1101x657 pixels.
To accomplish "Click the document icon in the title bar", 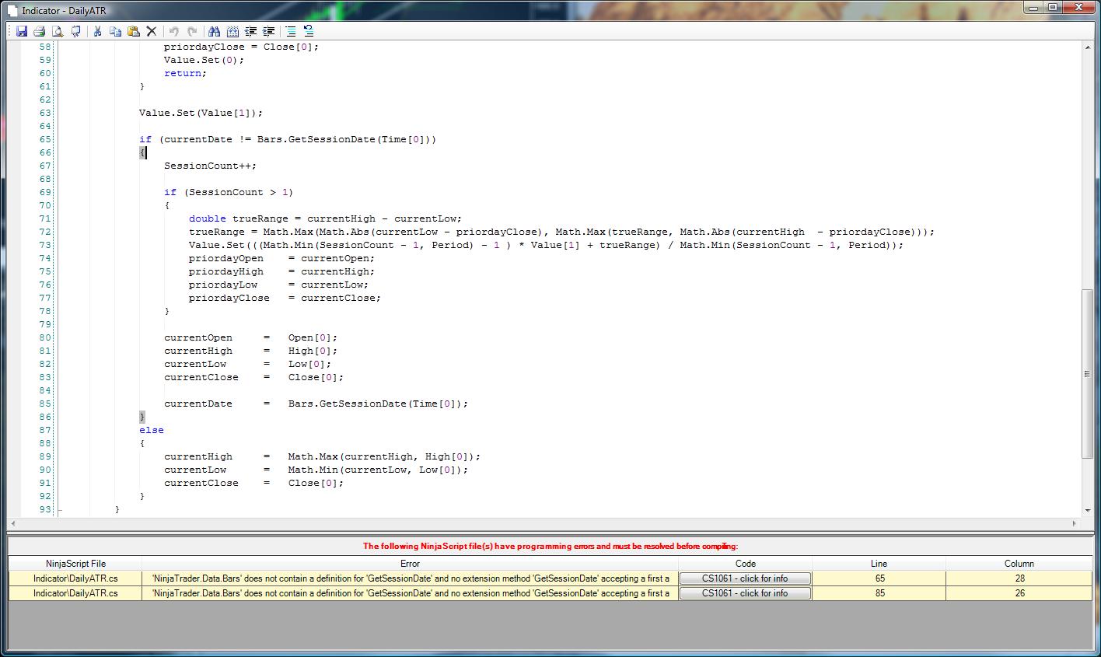I will click(12, 10).
